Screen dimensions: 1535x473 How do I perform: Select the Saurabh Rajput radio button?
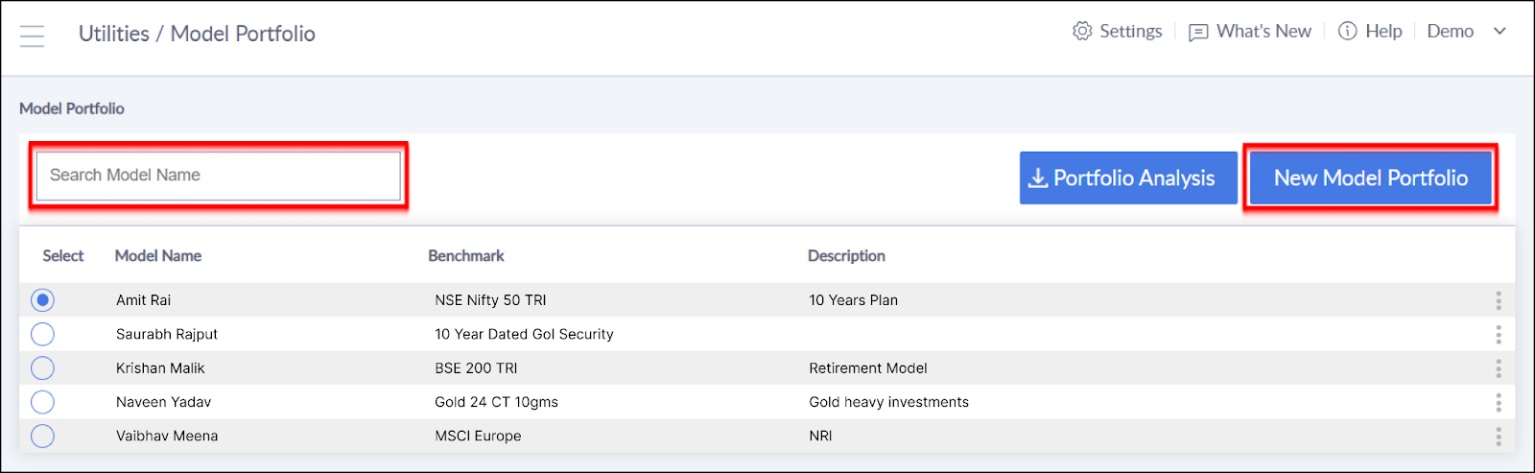pyautogui.click(x=42, y=334)
